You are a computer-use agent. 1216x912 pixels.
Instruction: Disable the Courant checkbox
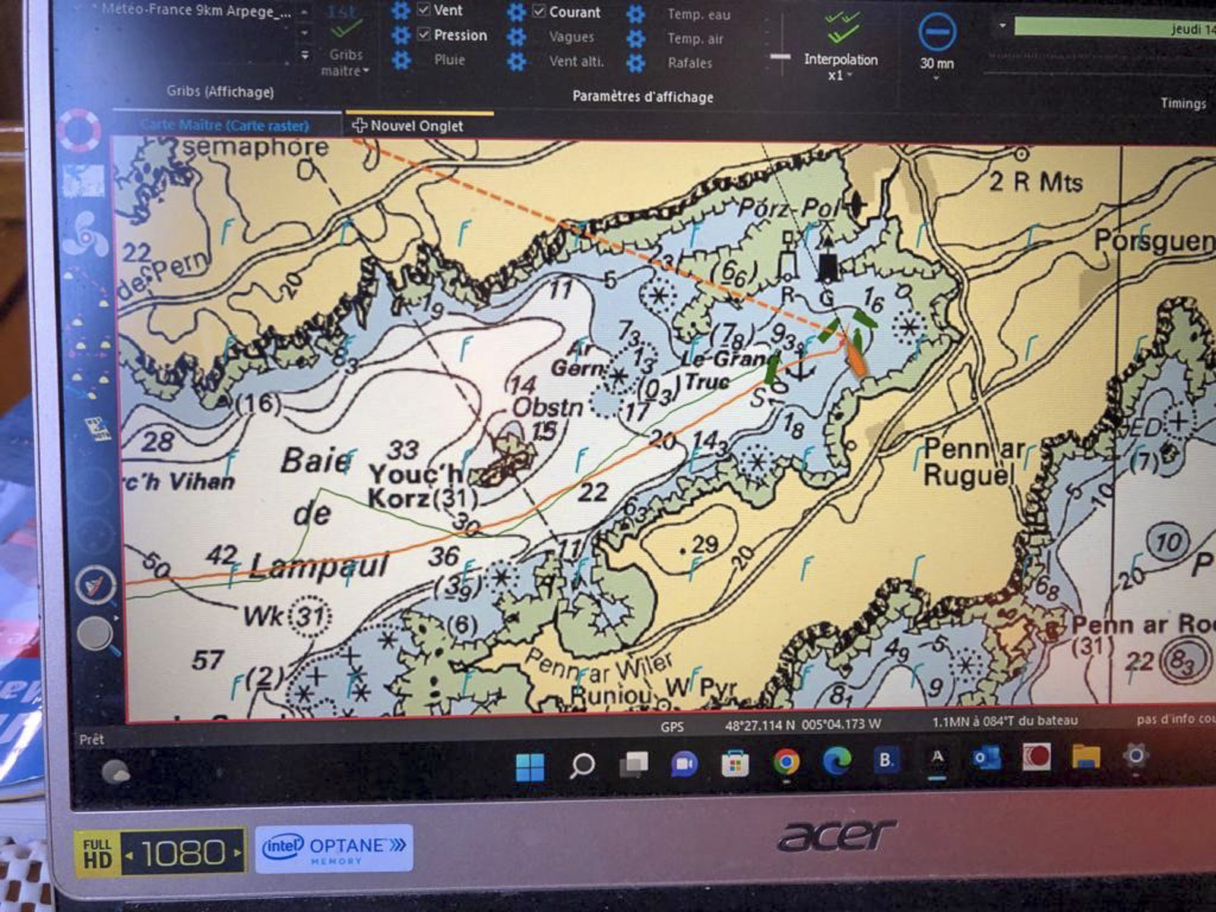[x=539, y=12]
